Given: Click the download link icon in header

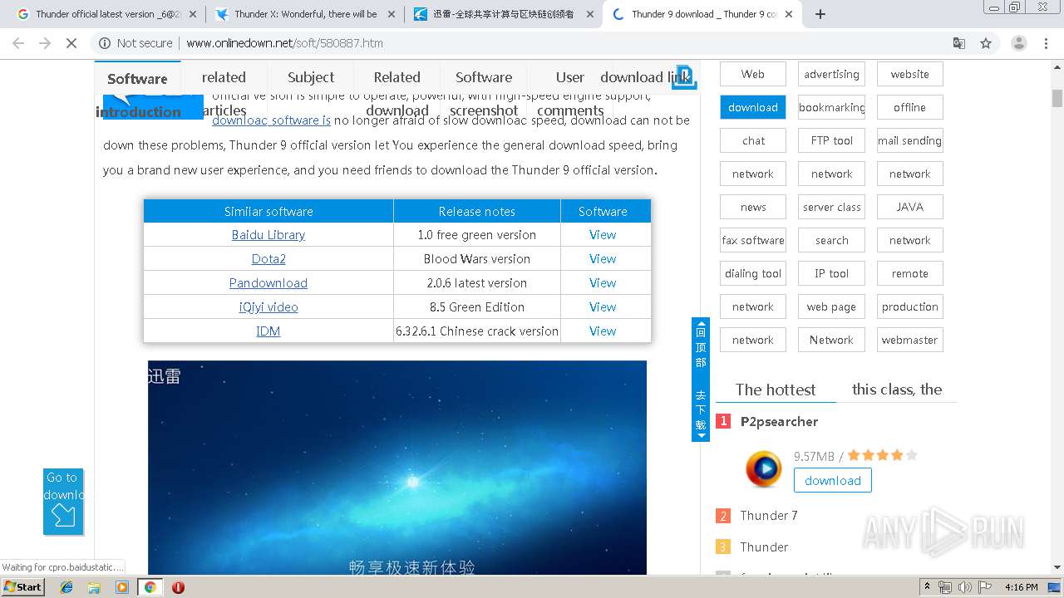Looking at the screenshot, I should click(684, 76).
